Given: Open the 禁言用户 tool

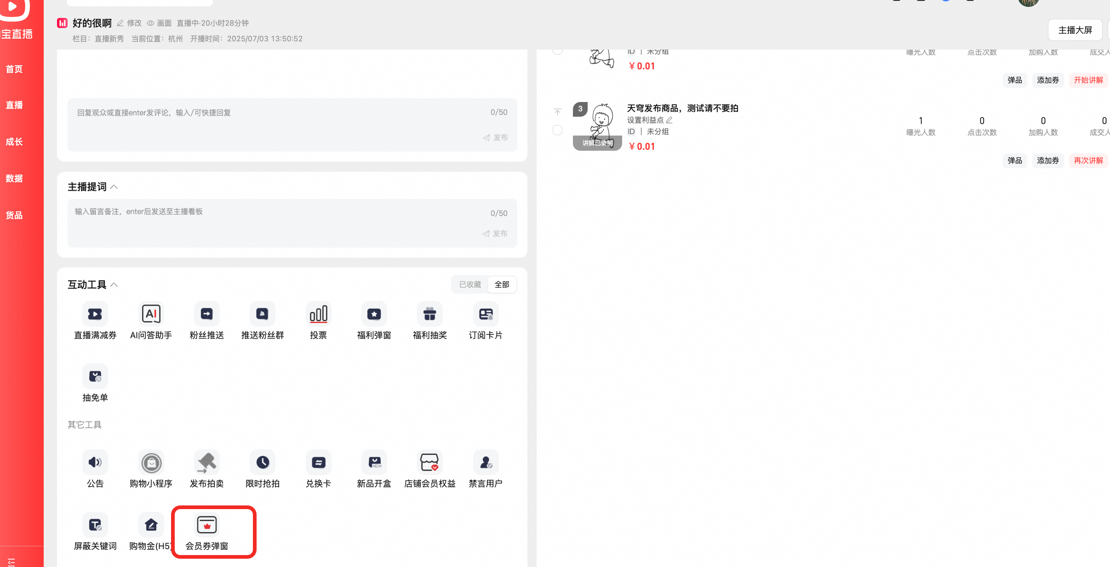Looking at the screenshot, I should pyautogui.click(x=486, y=470).
